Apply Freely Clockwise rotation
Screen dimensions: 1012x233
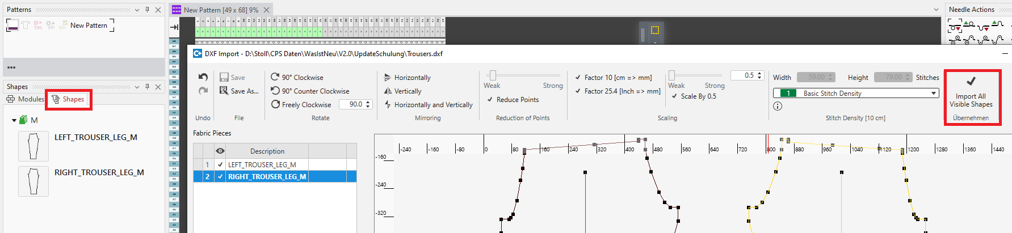point(301,105)
